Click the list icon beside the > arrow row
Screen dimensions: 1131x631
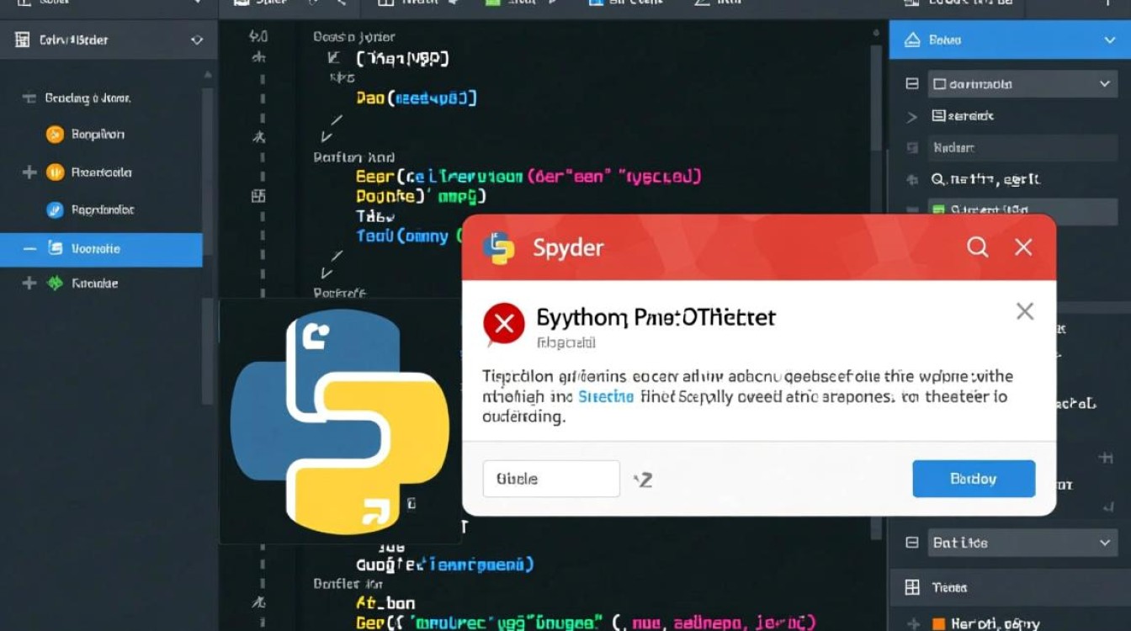pyautogui.click(x=939, y=115)
